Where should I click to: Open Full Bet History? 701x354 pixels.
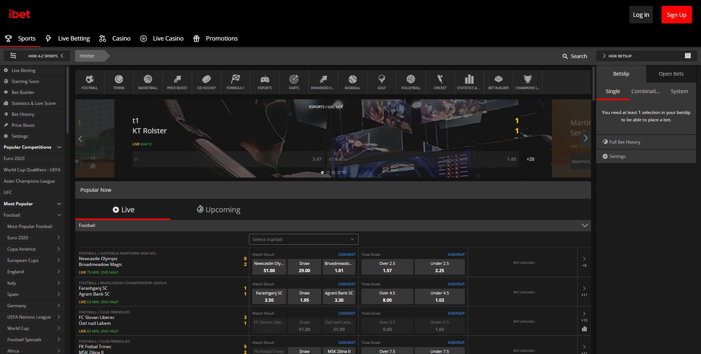click(624, 142)
